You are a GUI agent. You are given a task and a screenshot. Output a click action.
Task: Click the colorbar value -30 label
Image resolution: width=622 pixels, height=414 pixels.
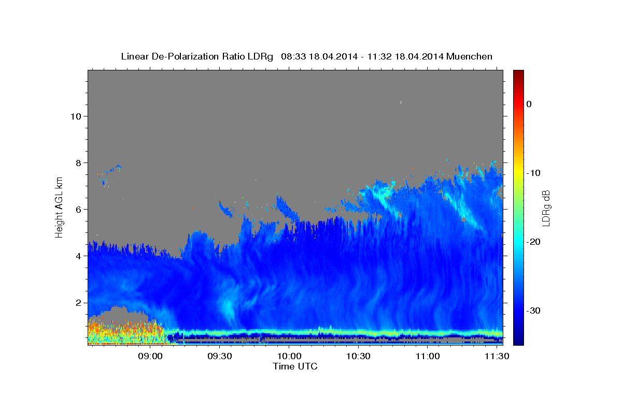coord(534,310)
